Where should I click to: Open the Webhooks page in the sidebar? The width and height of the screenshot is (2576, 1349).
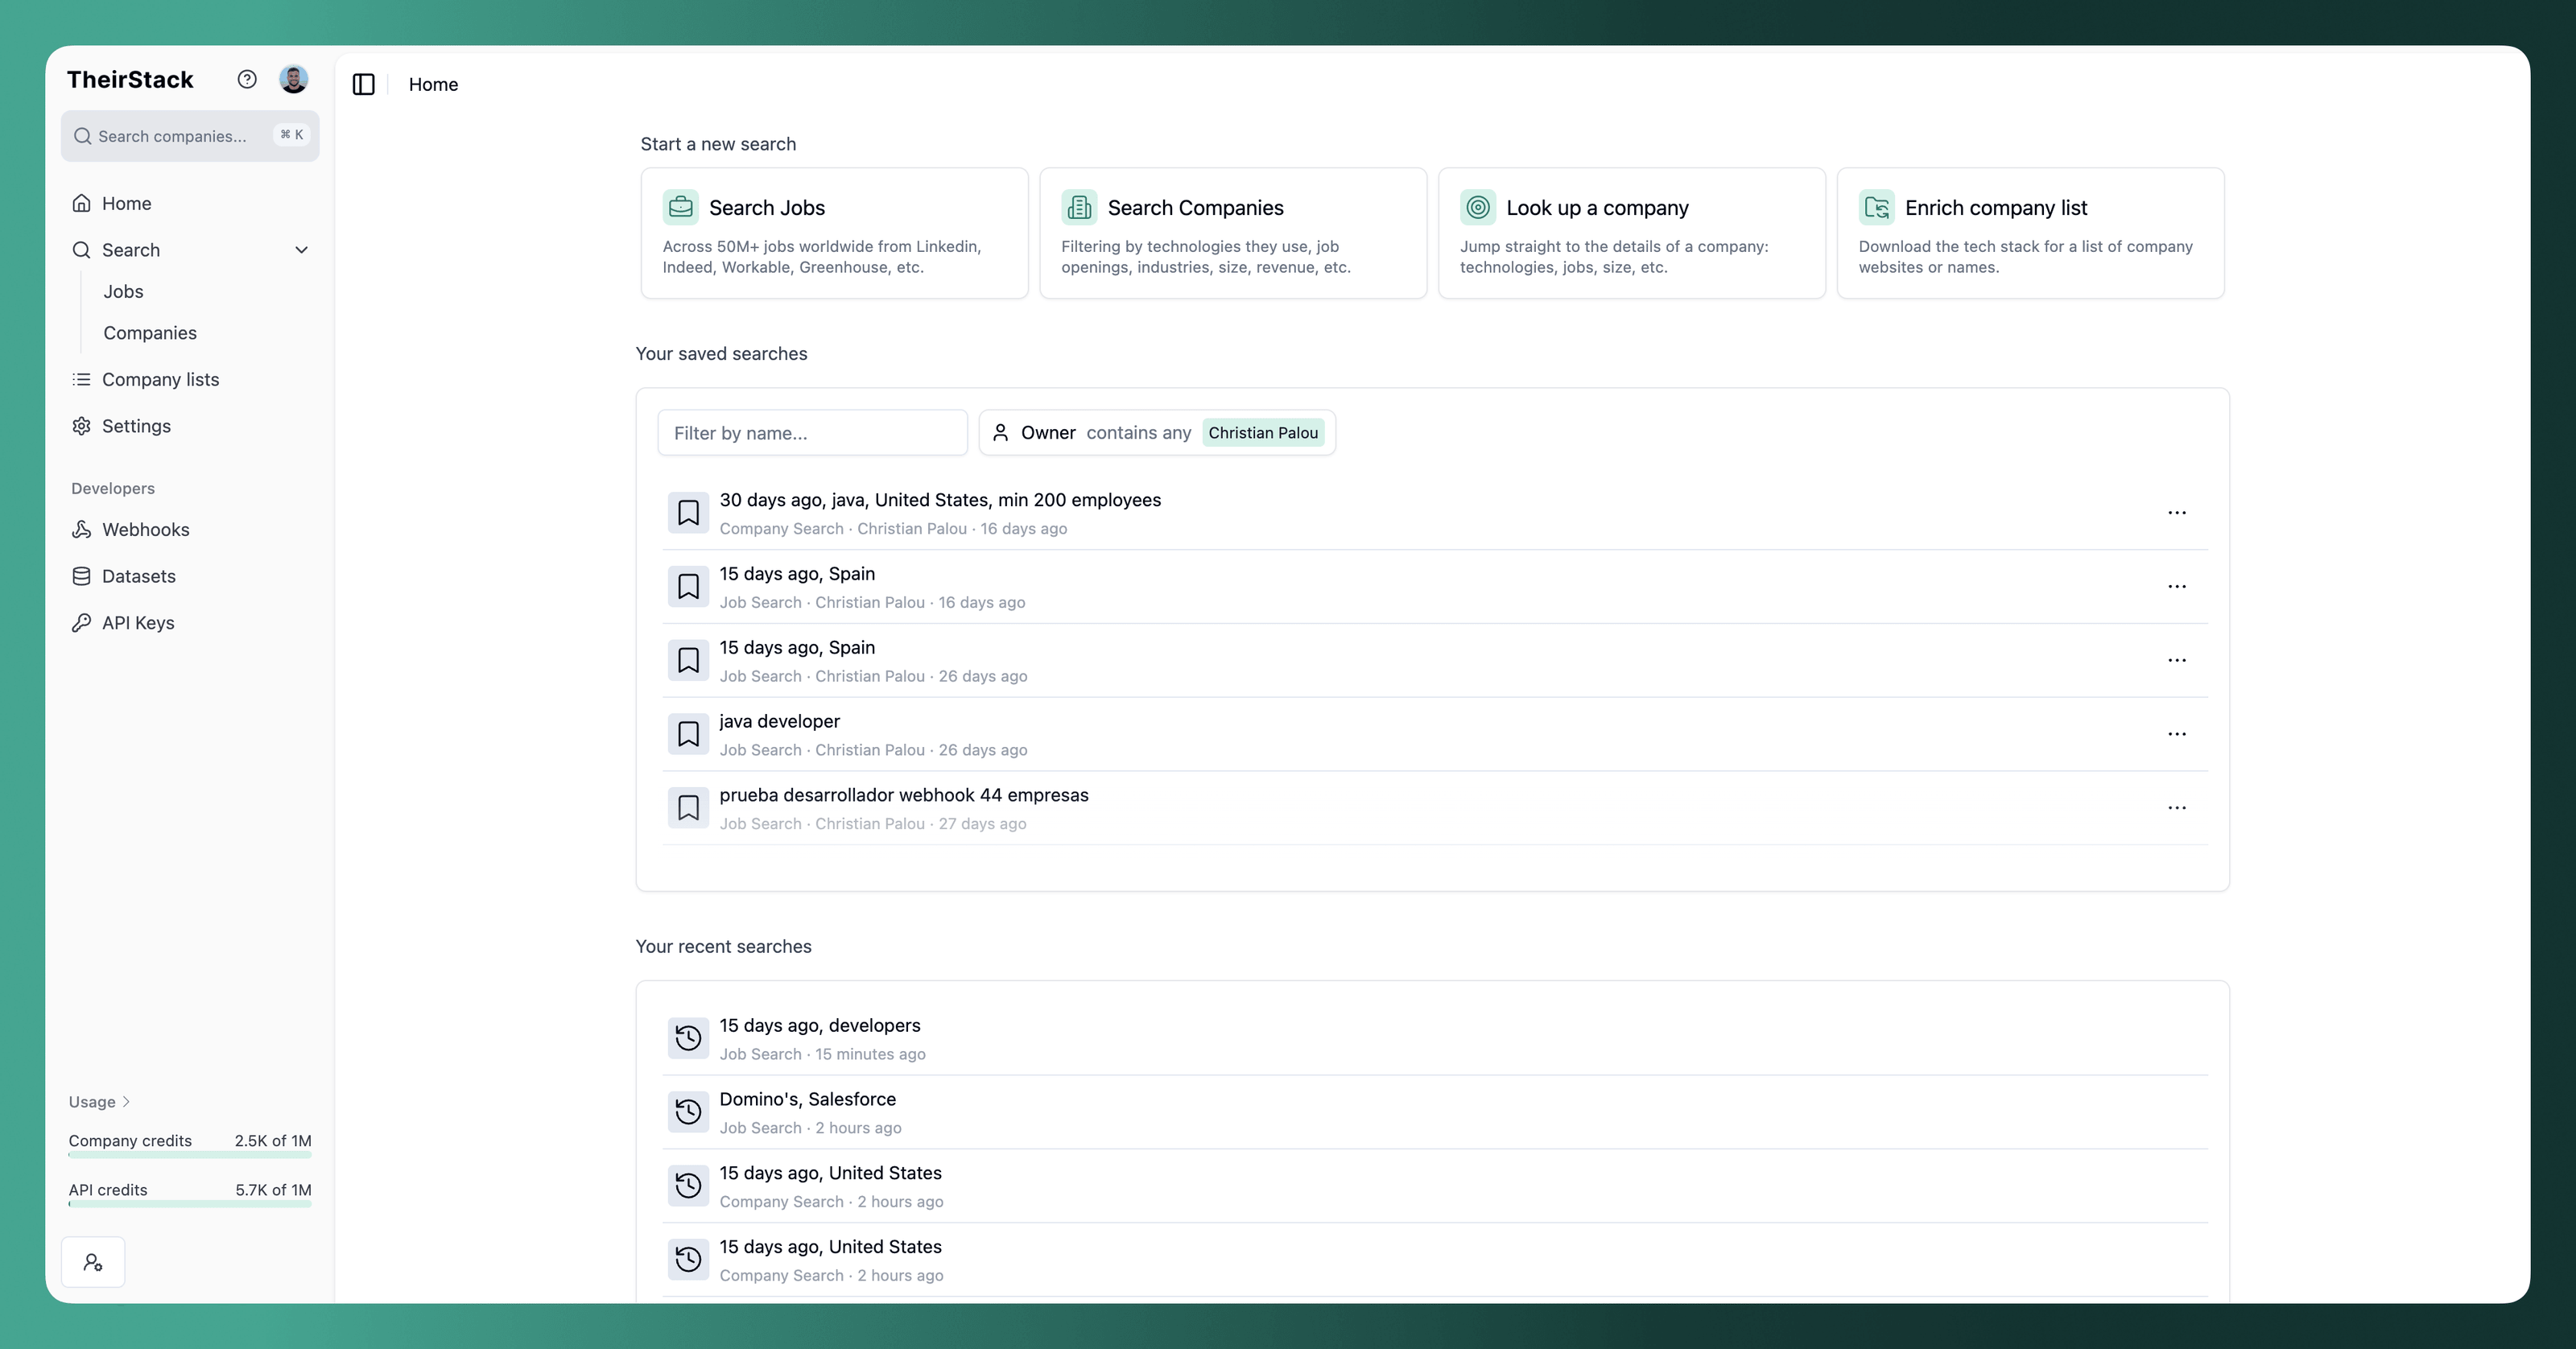[145, 530]
